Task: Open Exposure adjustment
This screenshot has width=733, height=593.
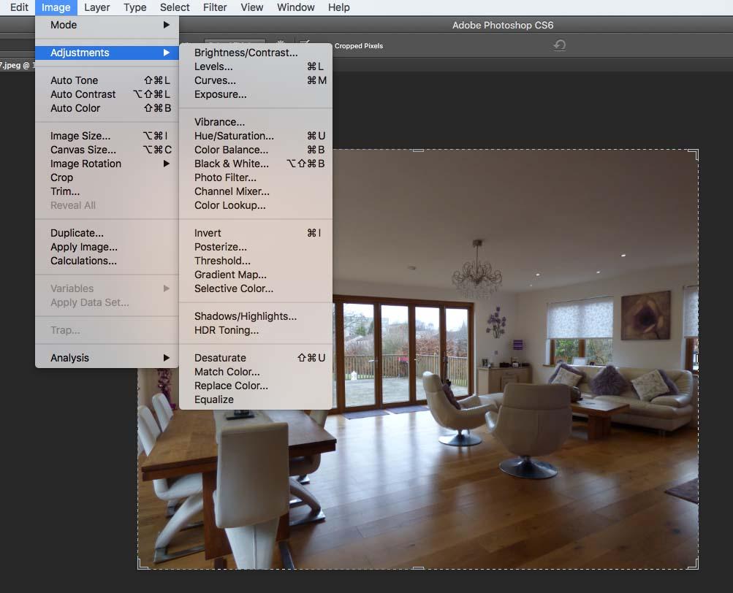Action: click(x=256, y=94)
